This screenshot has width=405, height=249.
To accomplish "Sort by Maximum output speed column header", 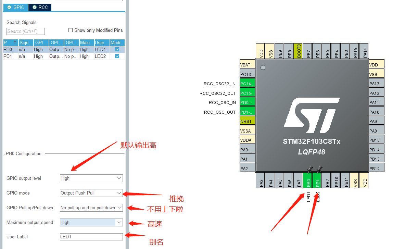I will (87, 42).
